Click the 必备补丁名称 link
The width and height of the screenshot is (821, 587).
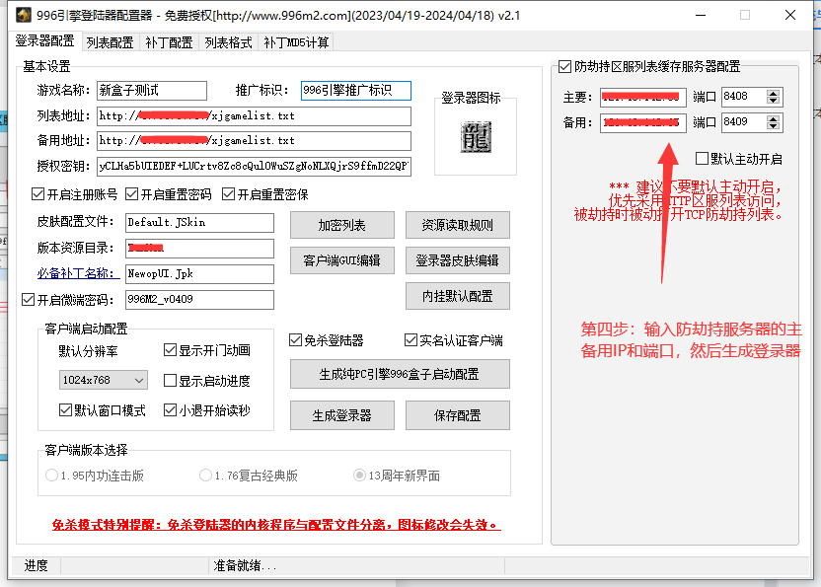point(78,273)
